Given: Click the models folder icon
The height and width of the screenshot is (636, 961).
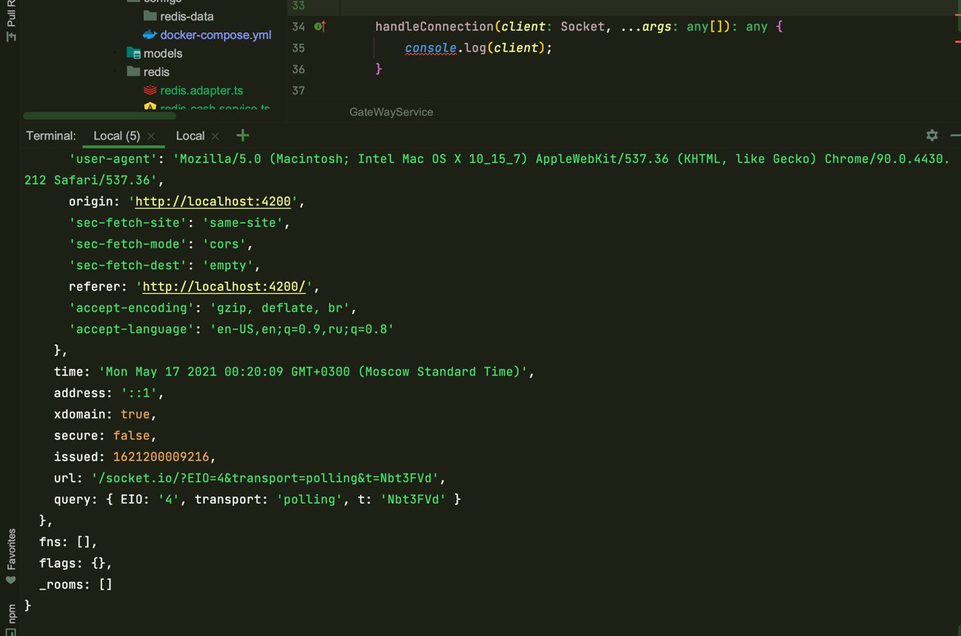Looking at the screenshot, I should tap(134, 53).
